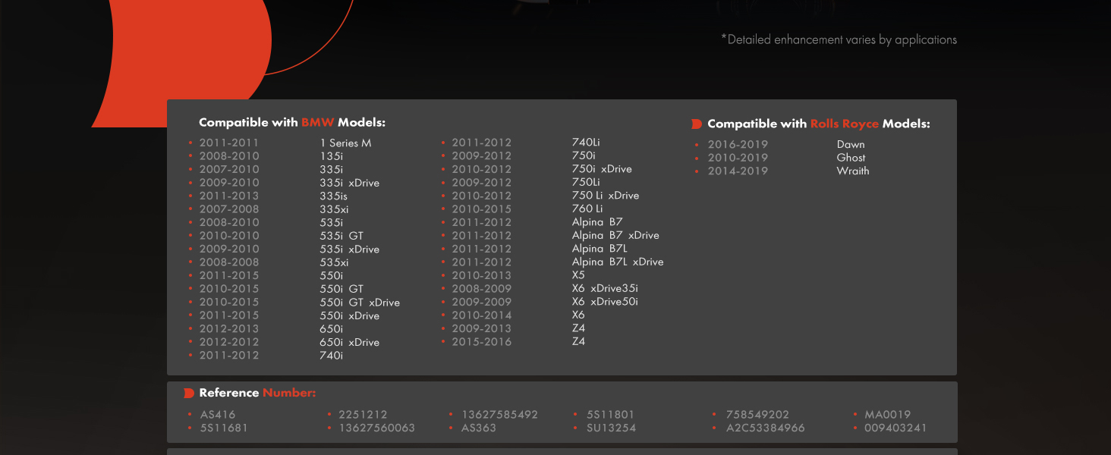
Task: Click the "135i" model entry
Action: click(331, 156)
